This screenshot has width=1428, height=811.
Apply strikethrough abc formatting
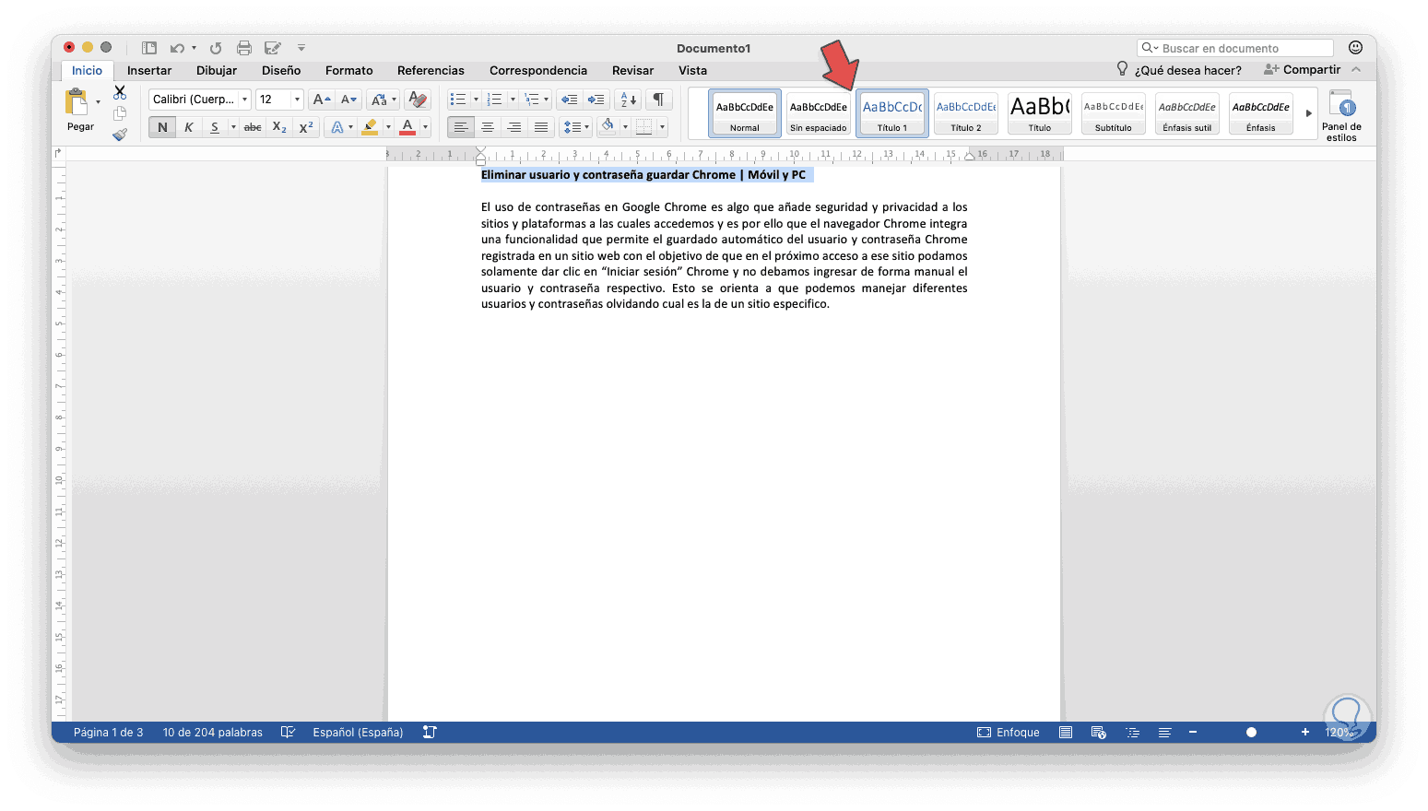click(253, 127)
